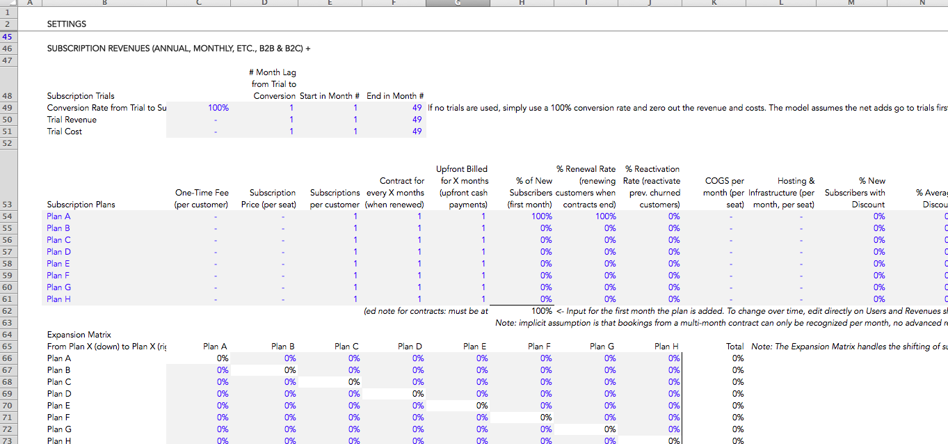Image resolution: width=948 pixels, height=444 pixels.
Task: Click Plan A in the Subscription Plans list
Action: 58,216
